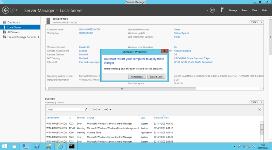The width and height of the screenshot is (272, 150).
Task: Select event 10149 Windows Remote Management row
Action: 109,128
